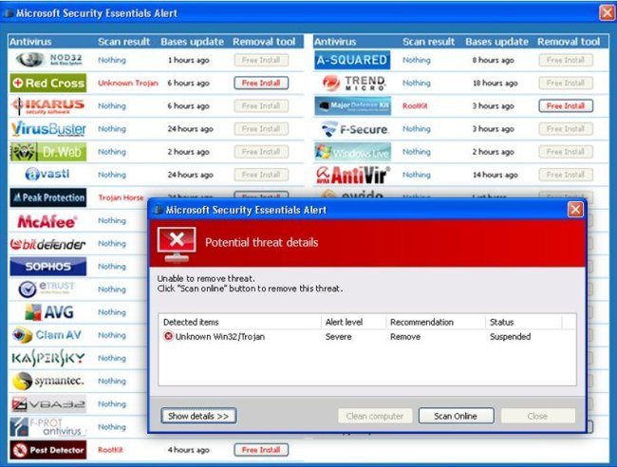Click the NOD32 antivirus logo

(49, 60)
